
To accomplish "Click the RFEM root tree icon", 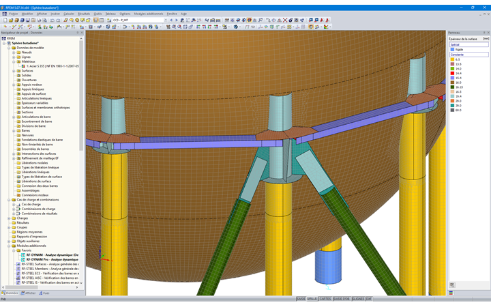I will coord(4,38).
